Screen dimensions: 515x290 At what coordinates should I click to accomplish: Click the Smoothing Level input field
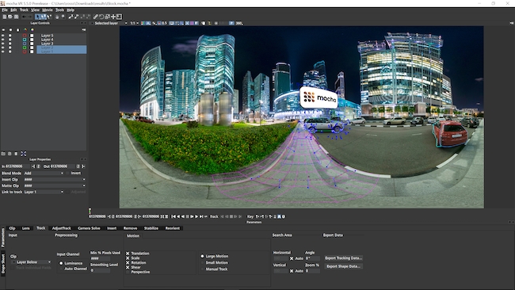coord(100,271)
